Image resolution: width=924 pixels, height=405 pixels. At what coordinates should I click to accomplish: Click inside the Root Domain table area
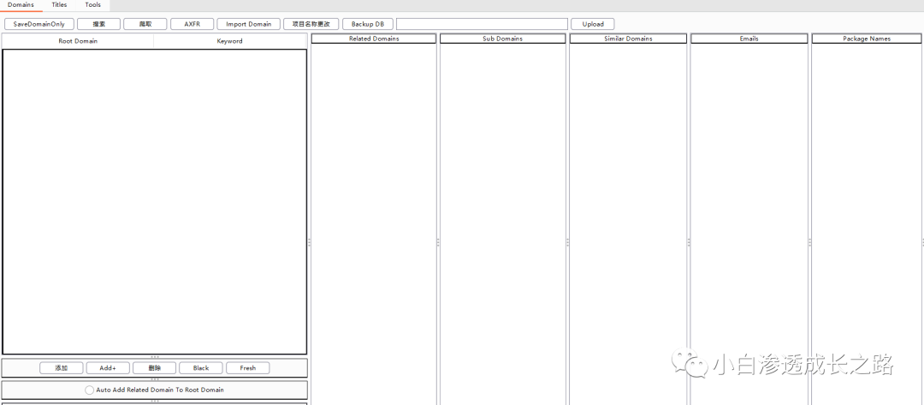click(154, 201)
